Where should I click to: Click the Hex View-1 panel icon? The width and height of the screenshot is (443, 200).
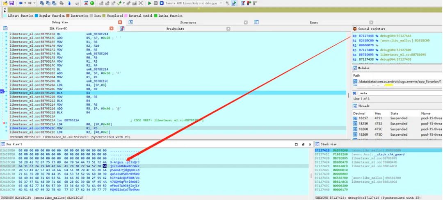click(x=3, y=144)
